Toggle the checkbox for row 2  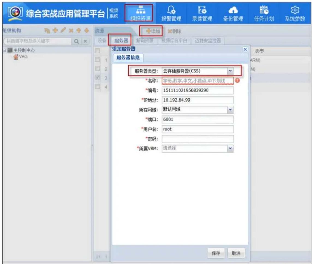pyautogui.click(x=97, y=69)
